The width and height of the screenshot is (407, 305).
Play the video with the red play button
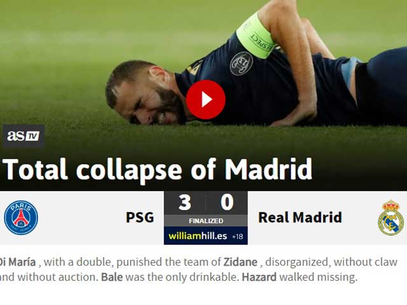[205, 100]
